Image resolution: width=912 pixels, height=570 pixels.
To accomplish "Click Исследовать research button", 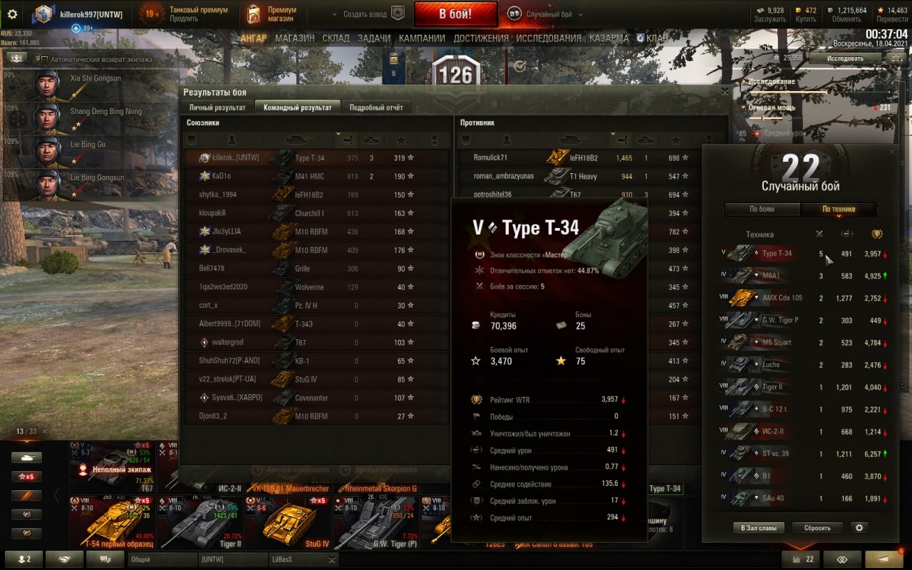I will point(846,58).
